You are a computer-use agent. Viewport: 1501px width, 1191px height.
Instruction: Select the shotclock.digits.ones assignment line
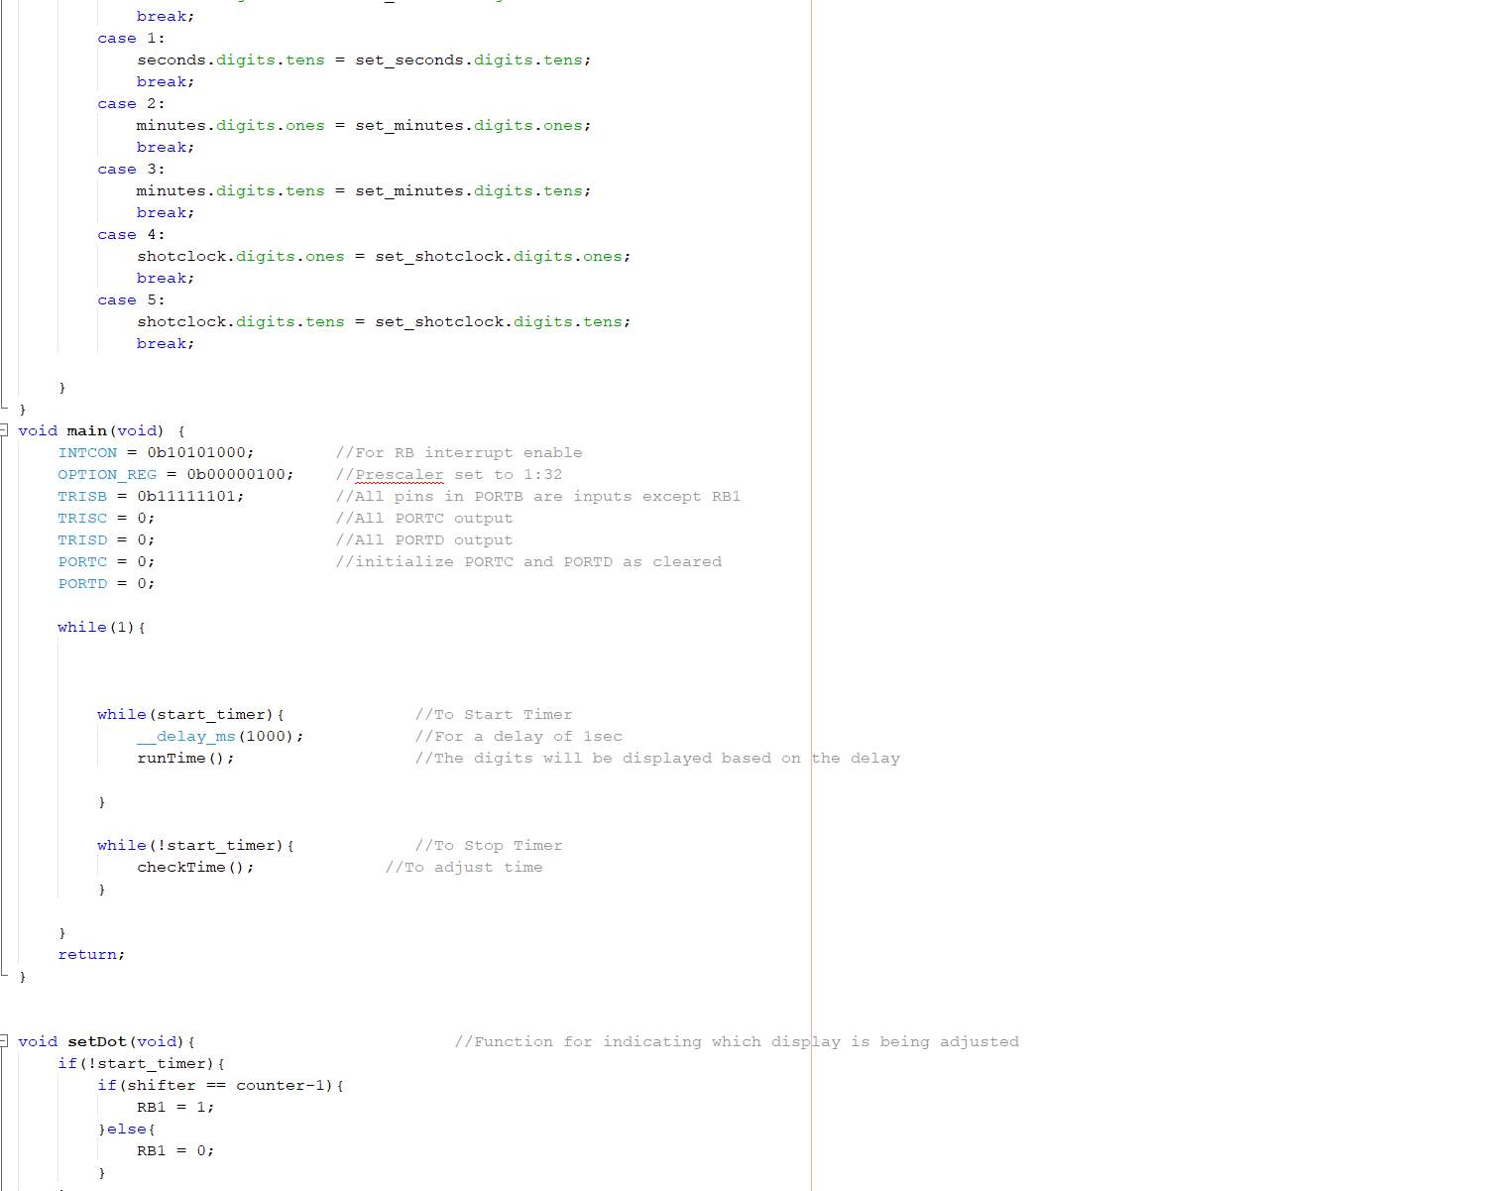[384, 257]
